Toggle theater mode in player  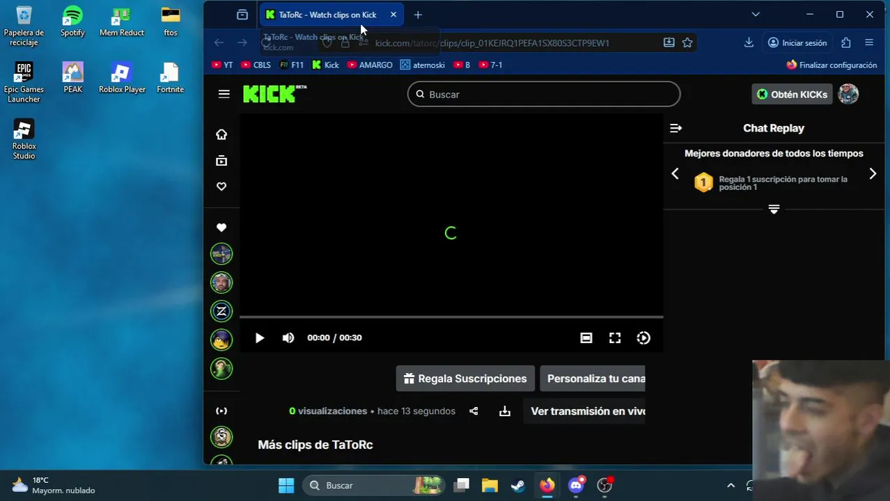(x=586, y=337)
